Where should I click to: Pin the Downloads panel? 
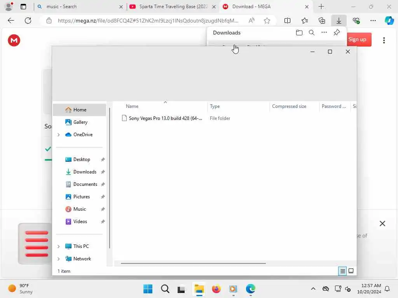[x=337, y=33]
